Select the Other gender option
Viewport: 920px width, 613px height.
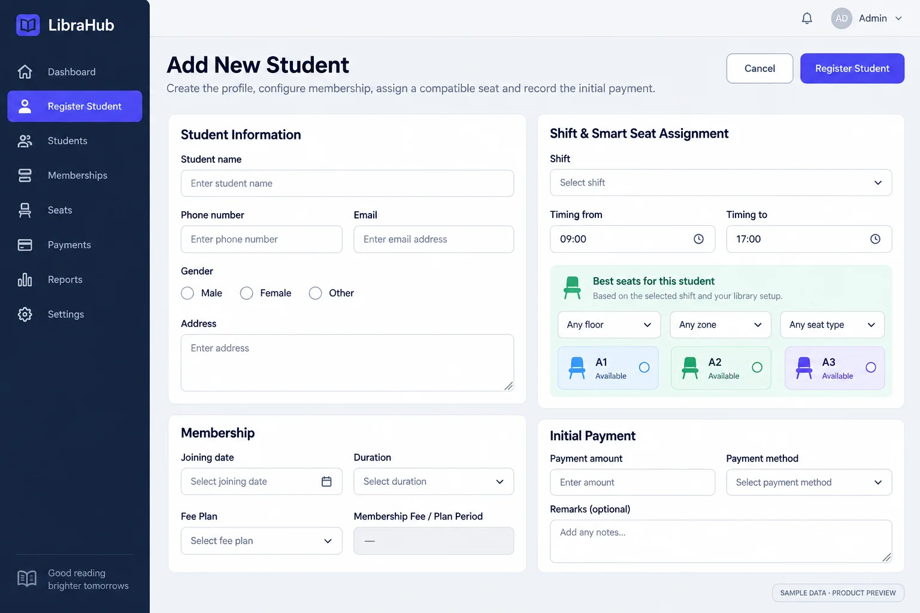315,293
